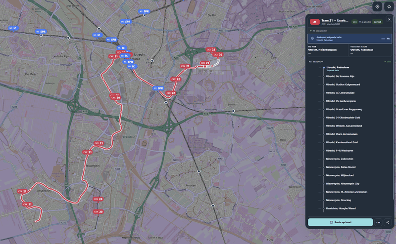Screen dimensions: 396x244
Task: Select stop 'Utrecht, 24 Oktoberplein-Zuid'
Action: (x=343, y=118)
